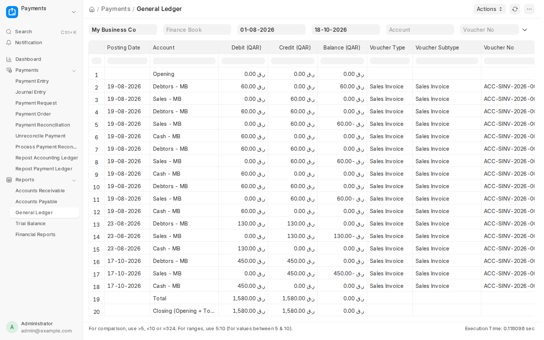Click the Payments sidebar section icon
The width and height of the screenshot is (544, 340).
click(x=9, y=70)
